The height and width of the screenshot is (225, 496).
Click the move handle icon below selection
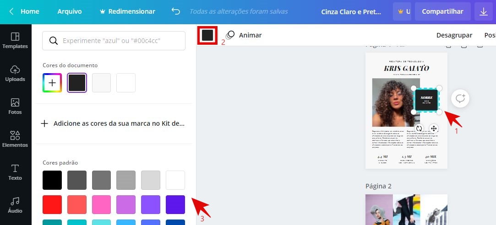[434, 129]
